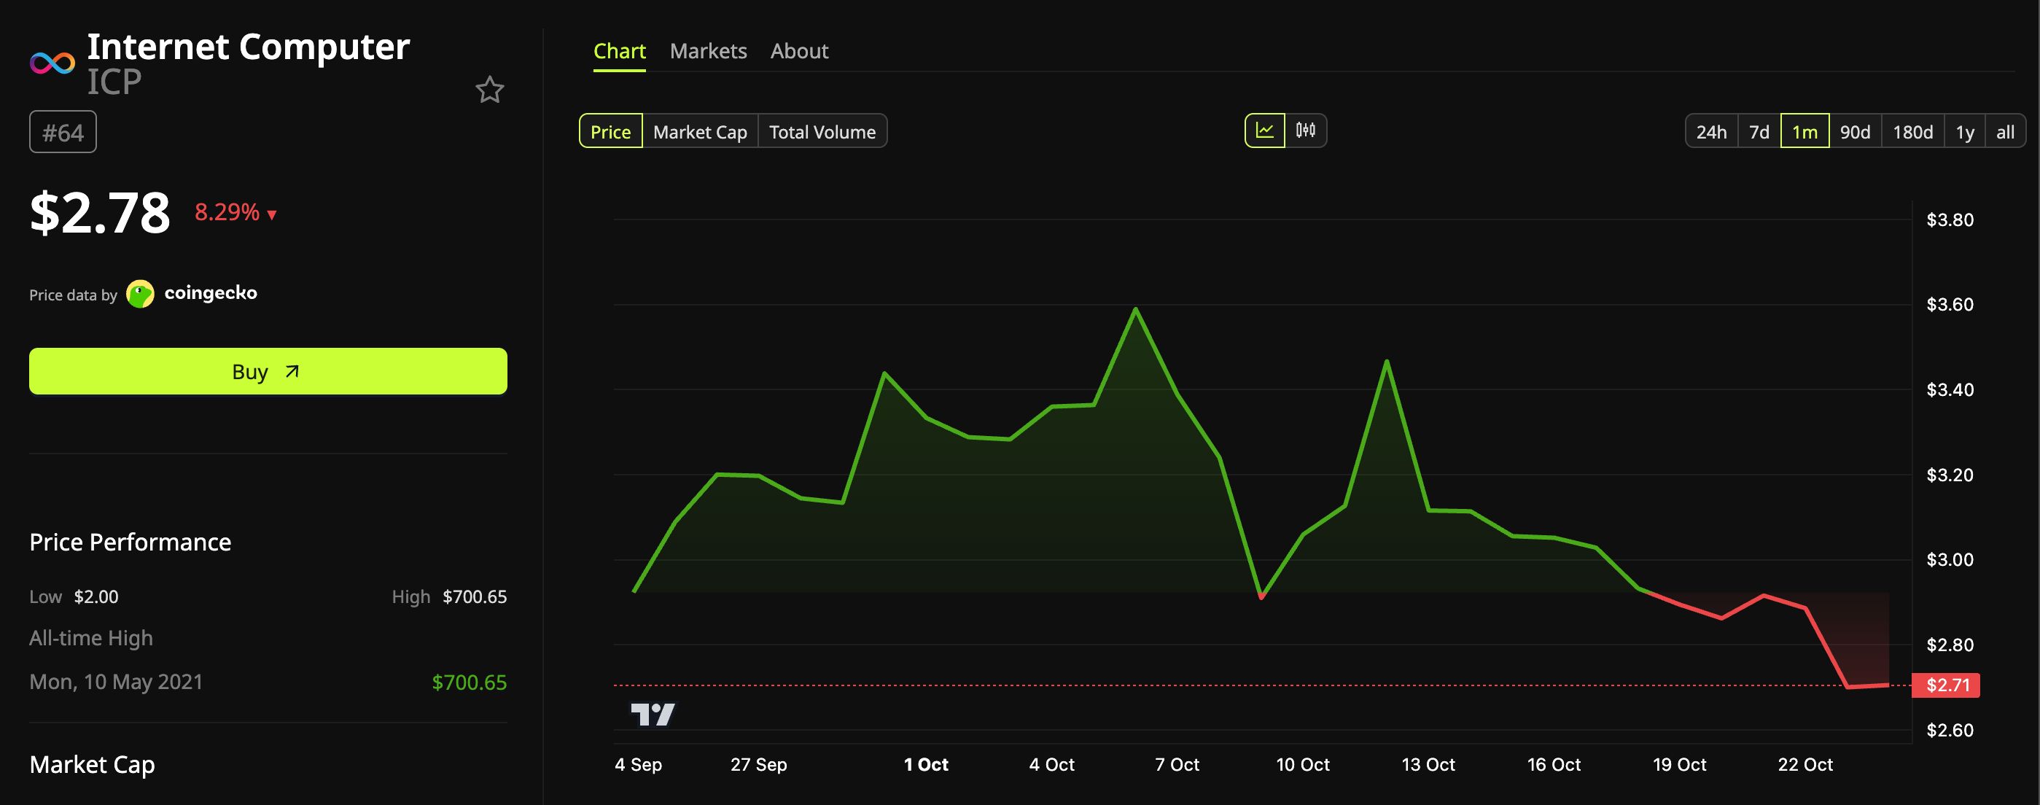Click the TradingView logo on chart

[653, 715]
